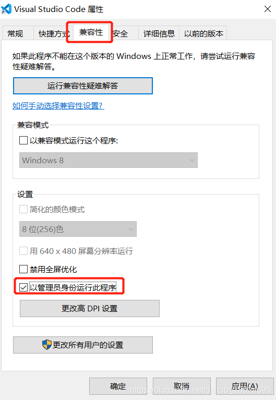
Task: Expand the 8 位(256)色 color dropdown
Action: 78,229
